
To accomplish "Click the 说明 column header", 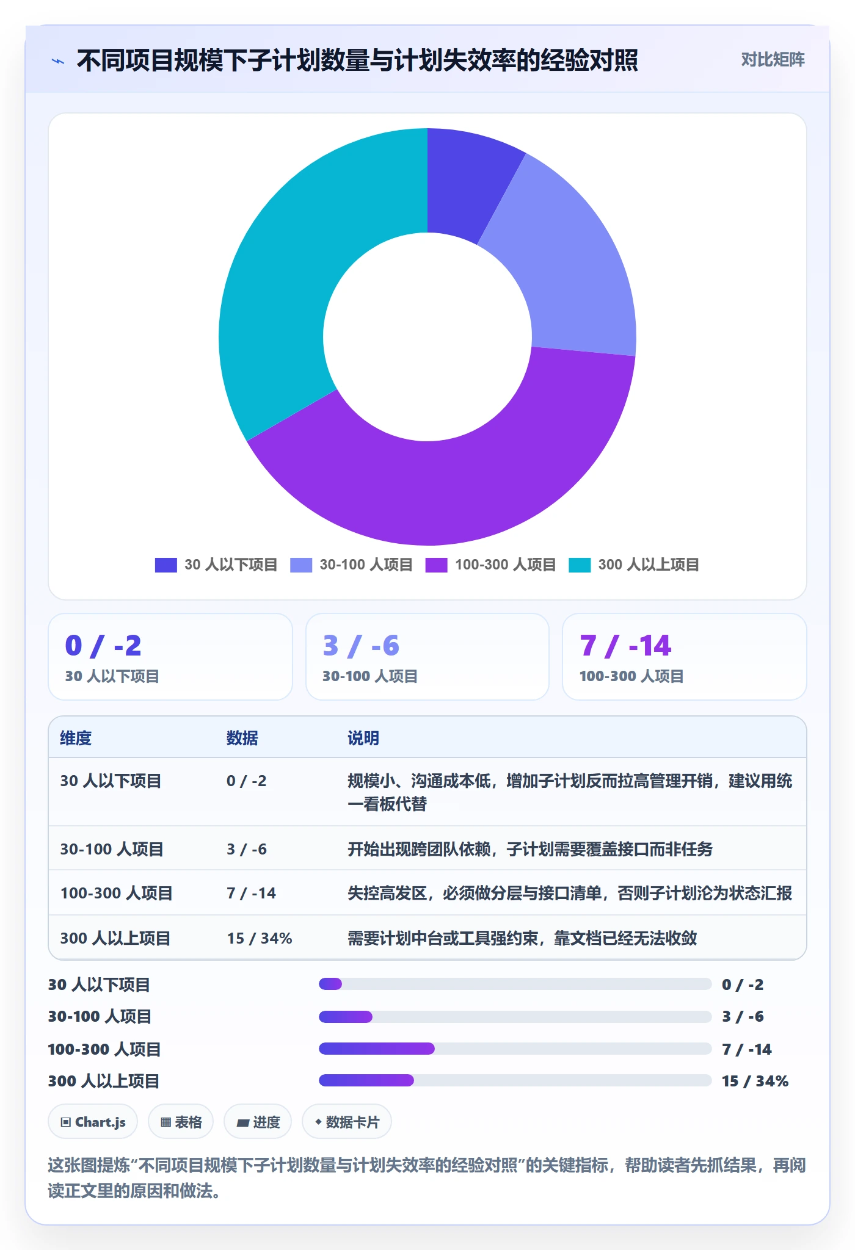I will point(363,738).
